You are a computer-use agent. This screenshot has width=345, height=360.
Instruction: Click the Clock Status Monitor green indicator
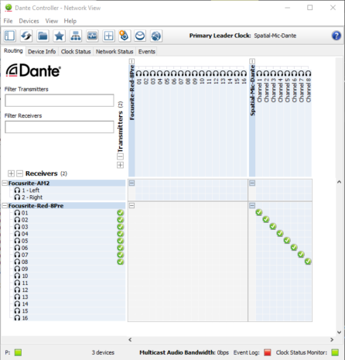tap(335, 352)
